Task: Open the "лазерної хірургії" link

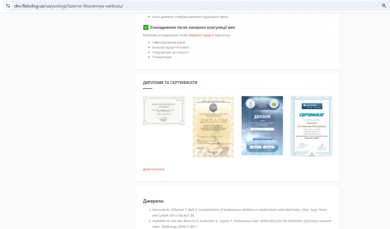Action: [x=201, y=35]
